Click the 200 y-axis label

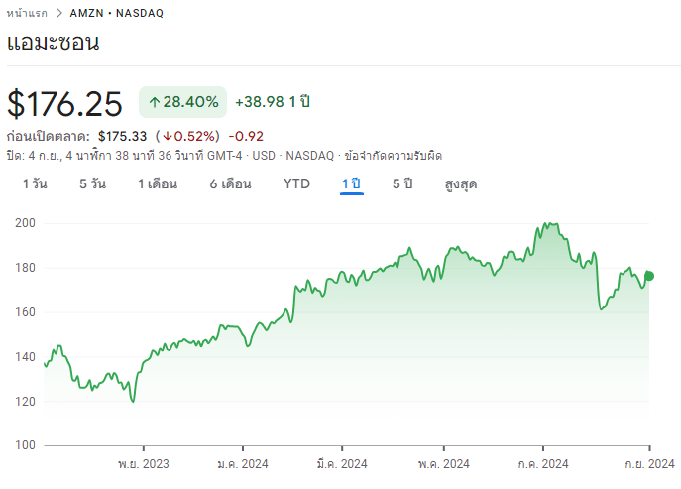[25, 223]
